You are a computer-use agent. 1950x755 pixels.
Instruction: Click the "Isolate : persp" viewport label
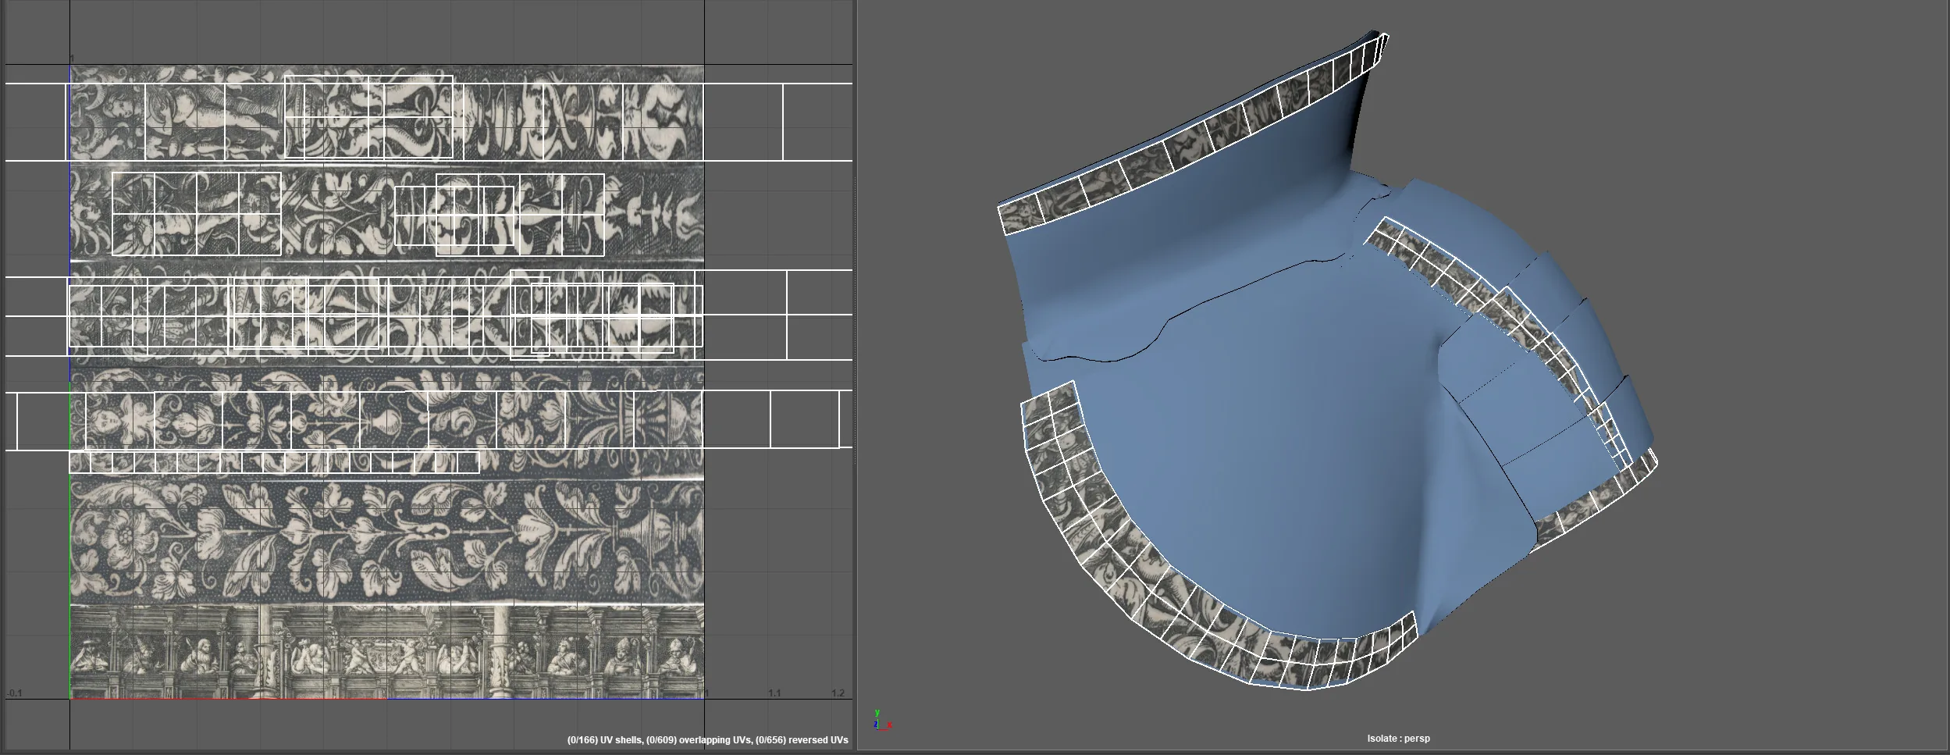(1398, 738)
